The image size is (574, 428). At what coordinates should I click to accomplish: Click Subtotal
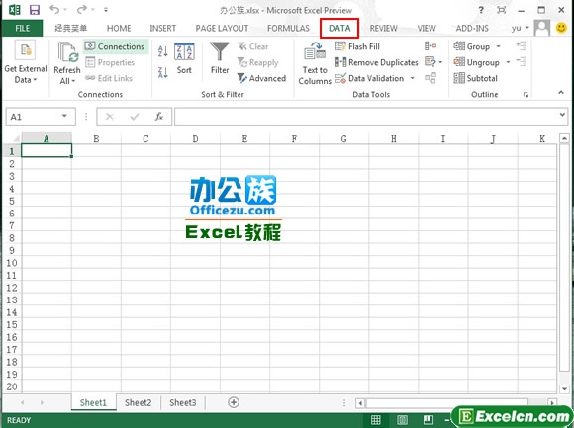(475, 78)
